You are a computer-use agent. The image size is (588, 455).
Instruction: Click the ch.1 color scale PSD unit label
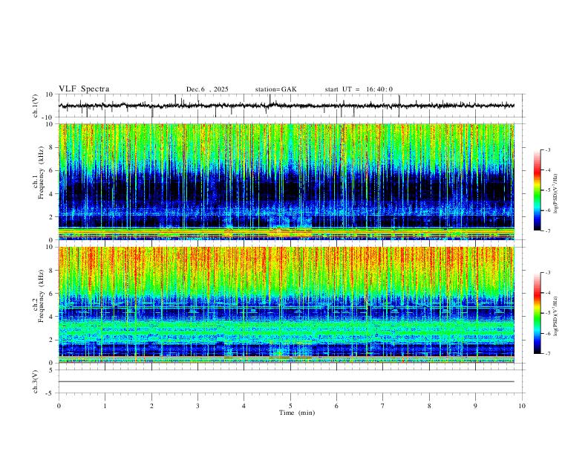pyautogui.click(x=556, y=193)
